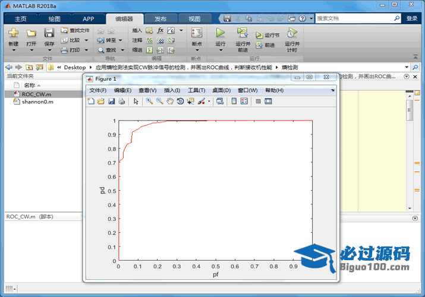This screenshot has height=297, width=425.
Task: Select shannon0.m in the file list
Action: (37, 102)
